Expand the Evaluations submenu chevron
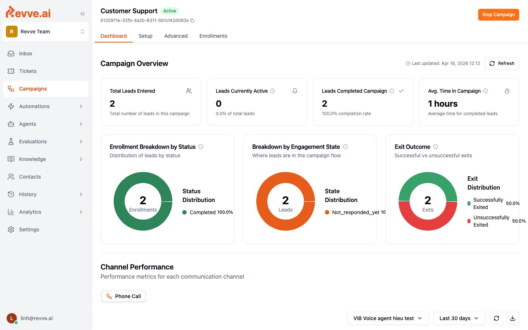The height and width of the screenshot is (330, 528). coord(81,142)
